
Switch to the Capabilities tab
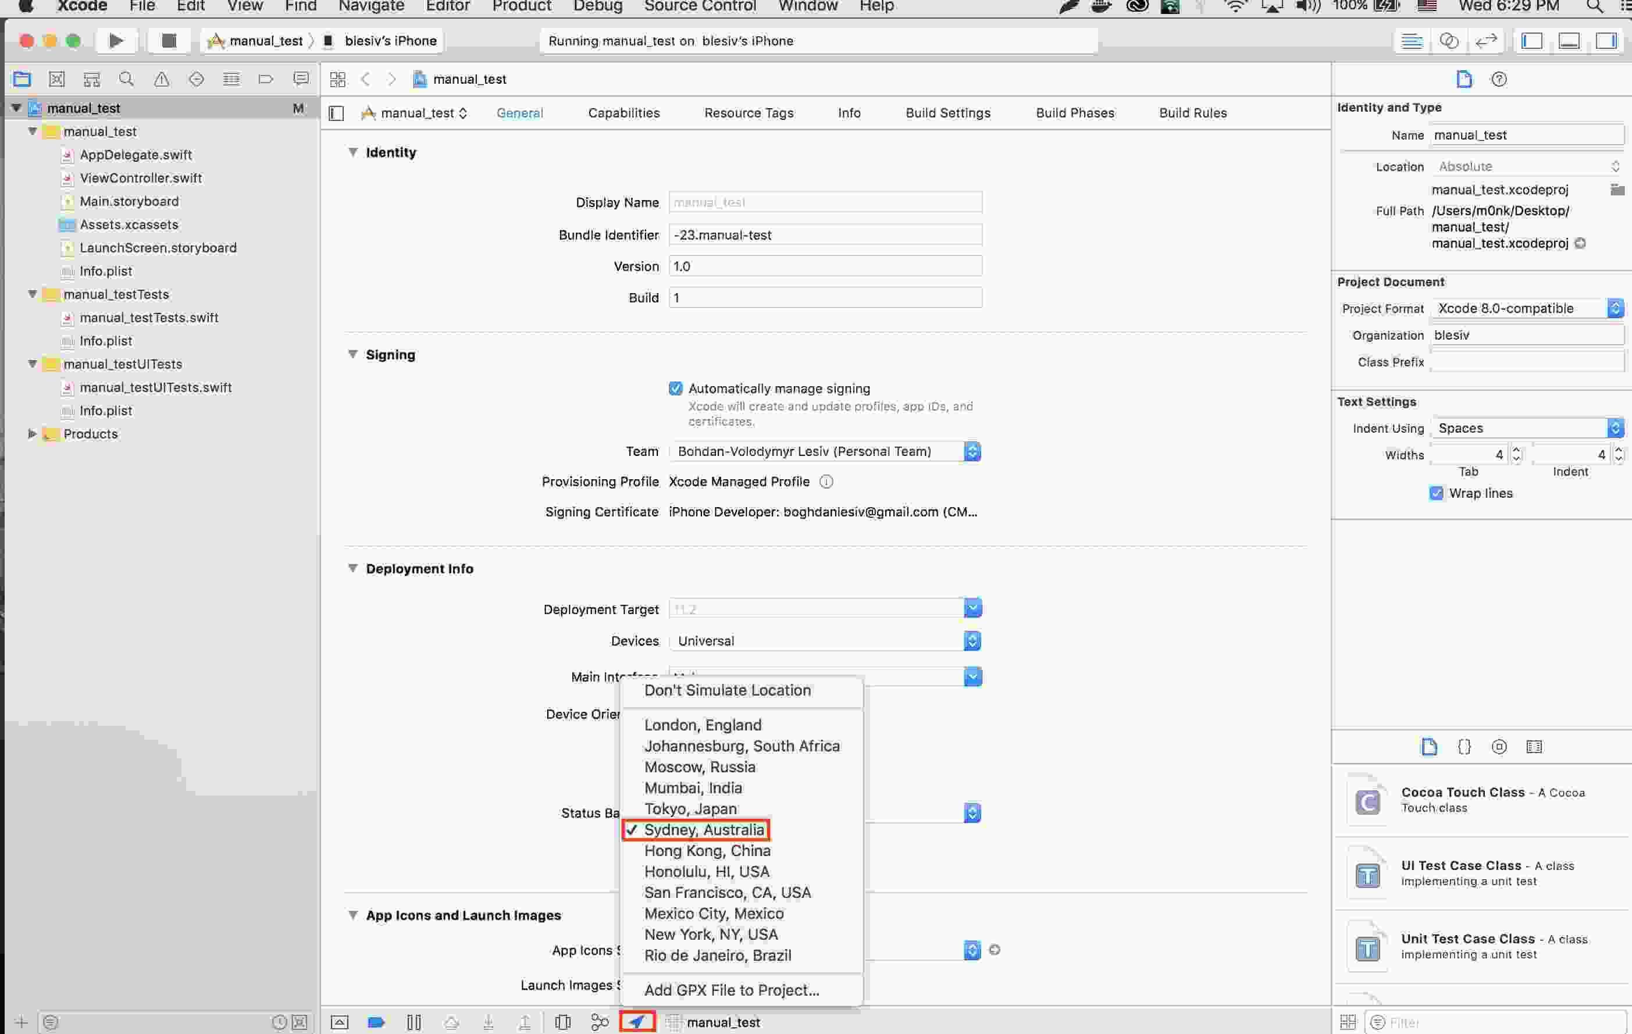tap(623, 112)
